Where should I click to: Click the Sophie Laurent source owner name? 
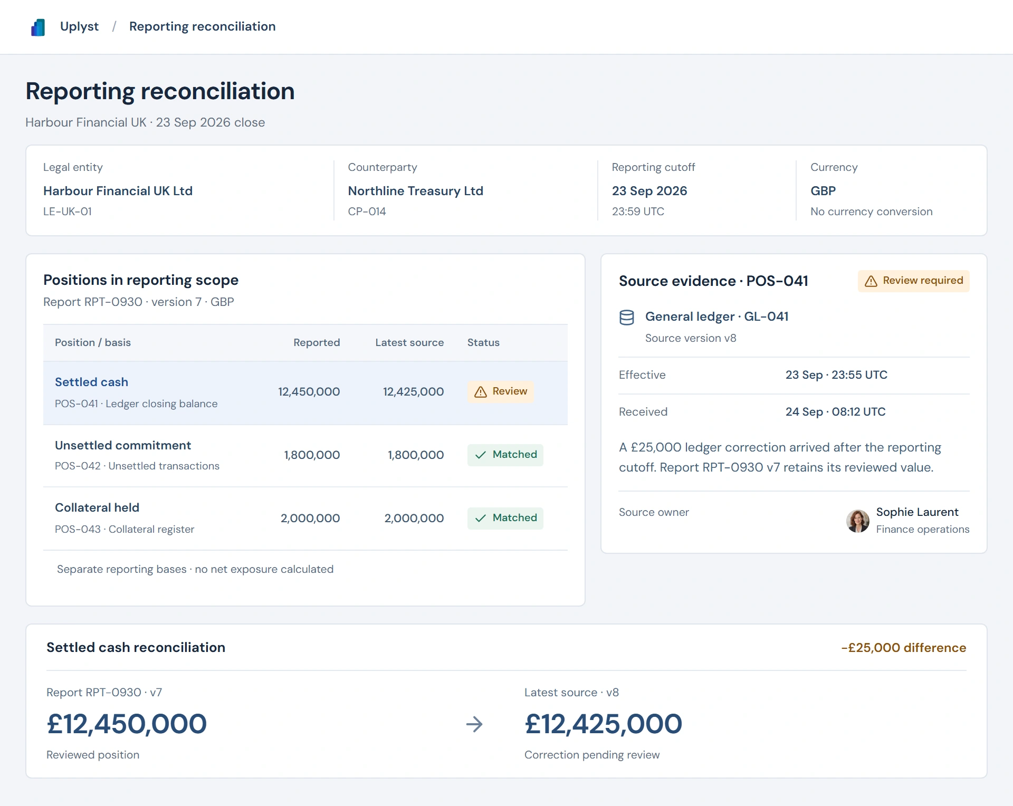[x=917, y=512]
